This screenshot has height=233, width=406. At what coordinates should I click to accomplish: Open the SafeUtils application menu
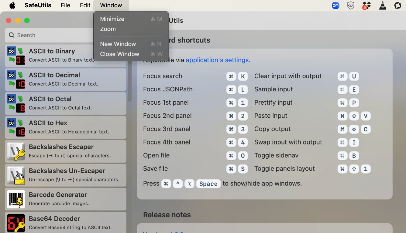[38, 5]
